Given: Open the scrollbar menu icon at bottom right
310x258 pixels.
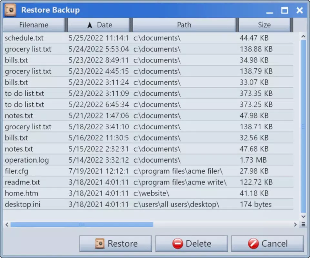Looking at the screenshot, I should pyautogui.click(x=303, y=224).
